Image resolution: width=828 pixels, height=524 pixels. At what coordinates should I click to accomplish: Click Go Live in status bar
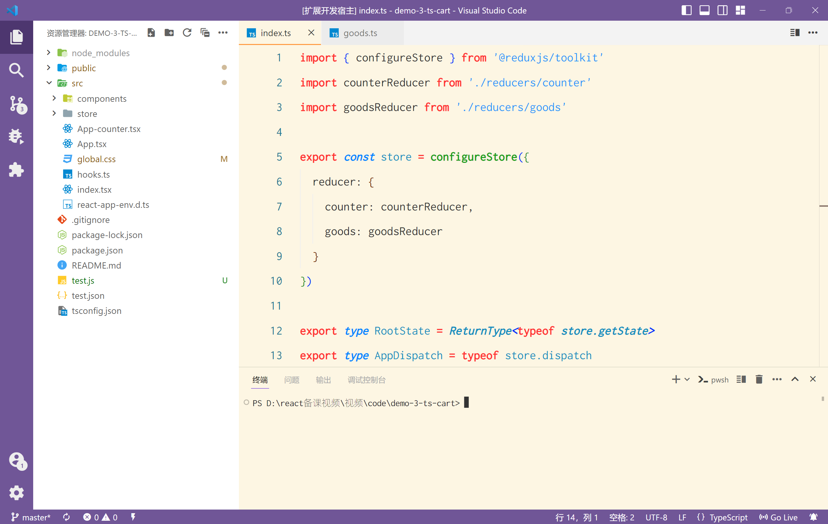(x=778, y=517)
